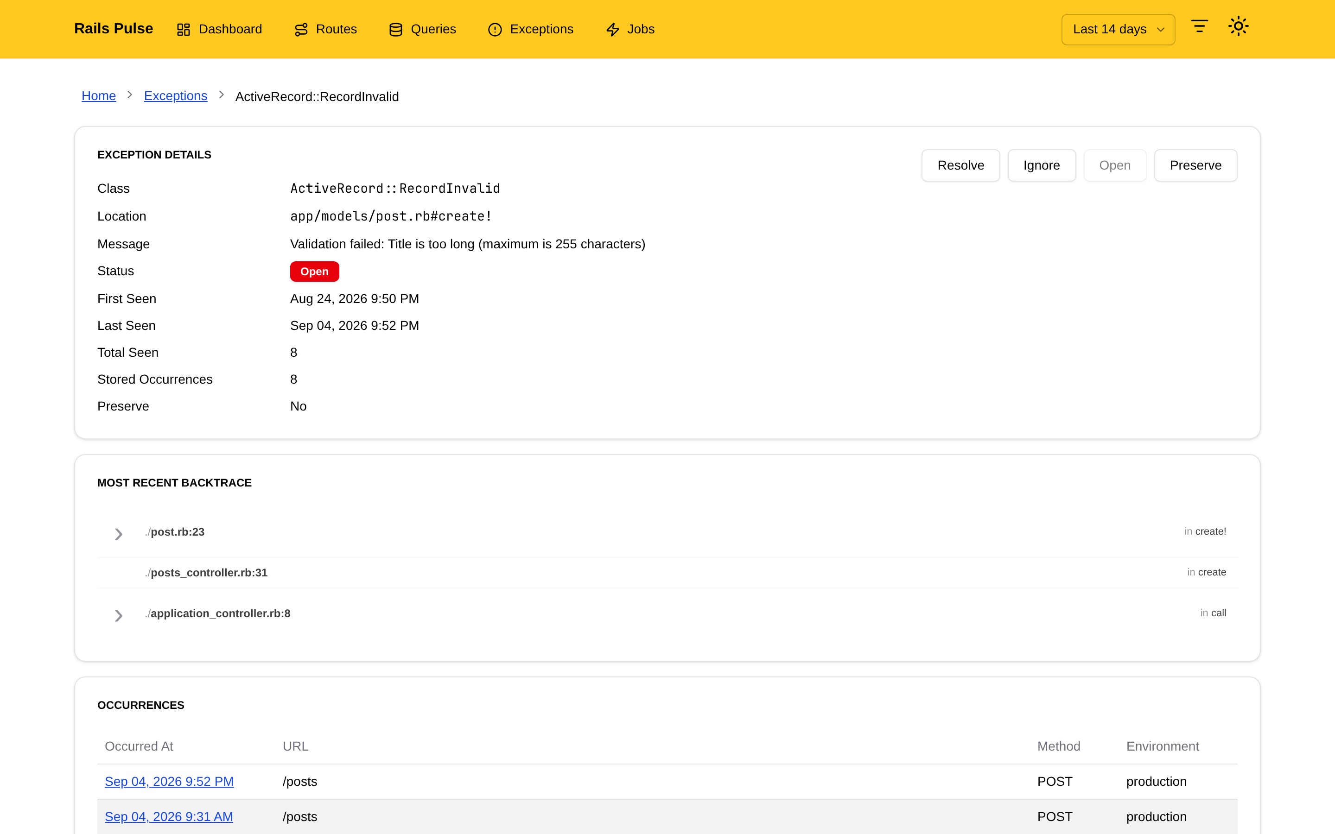Click the Queries database icon
Image resolution: width=1335 pixels, height=834 pixels.
(x=395, y=29)
